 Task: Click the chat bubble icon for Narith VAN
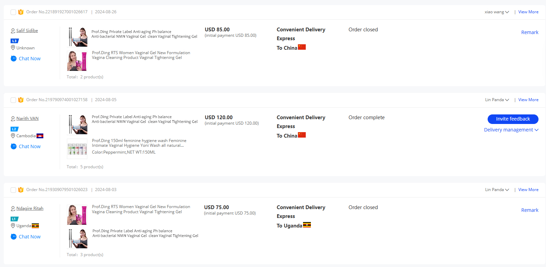(14, 146)
